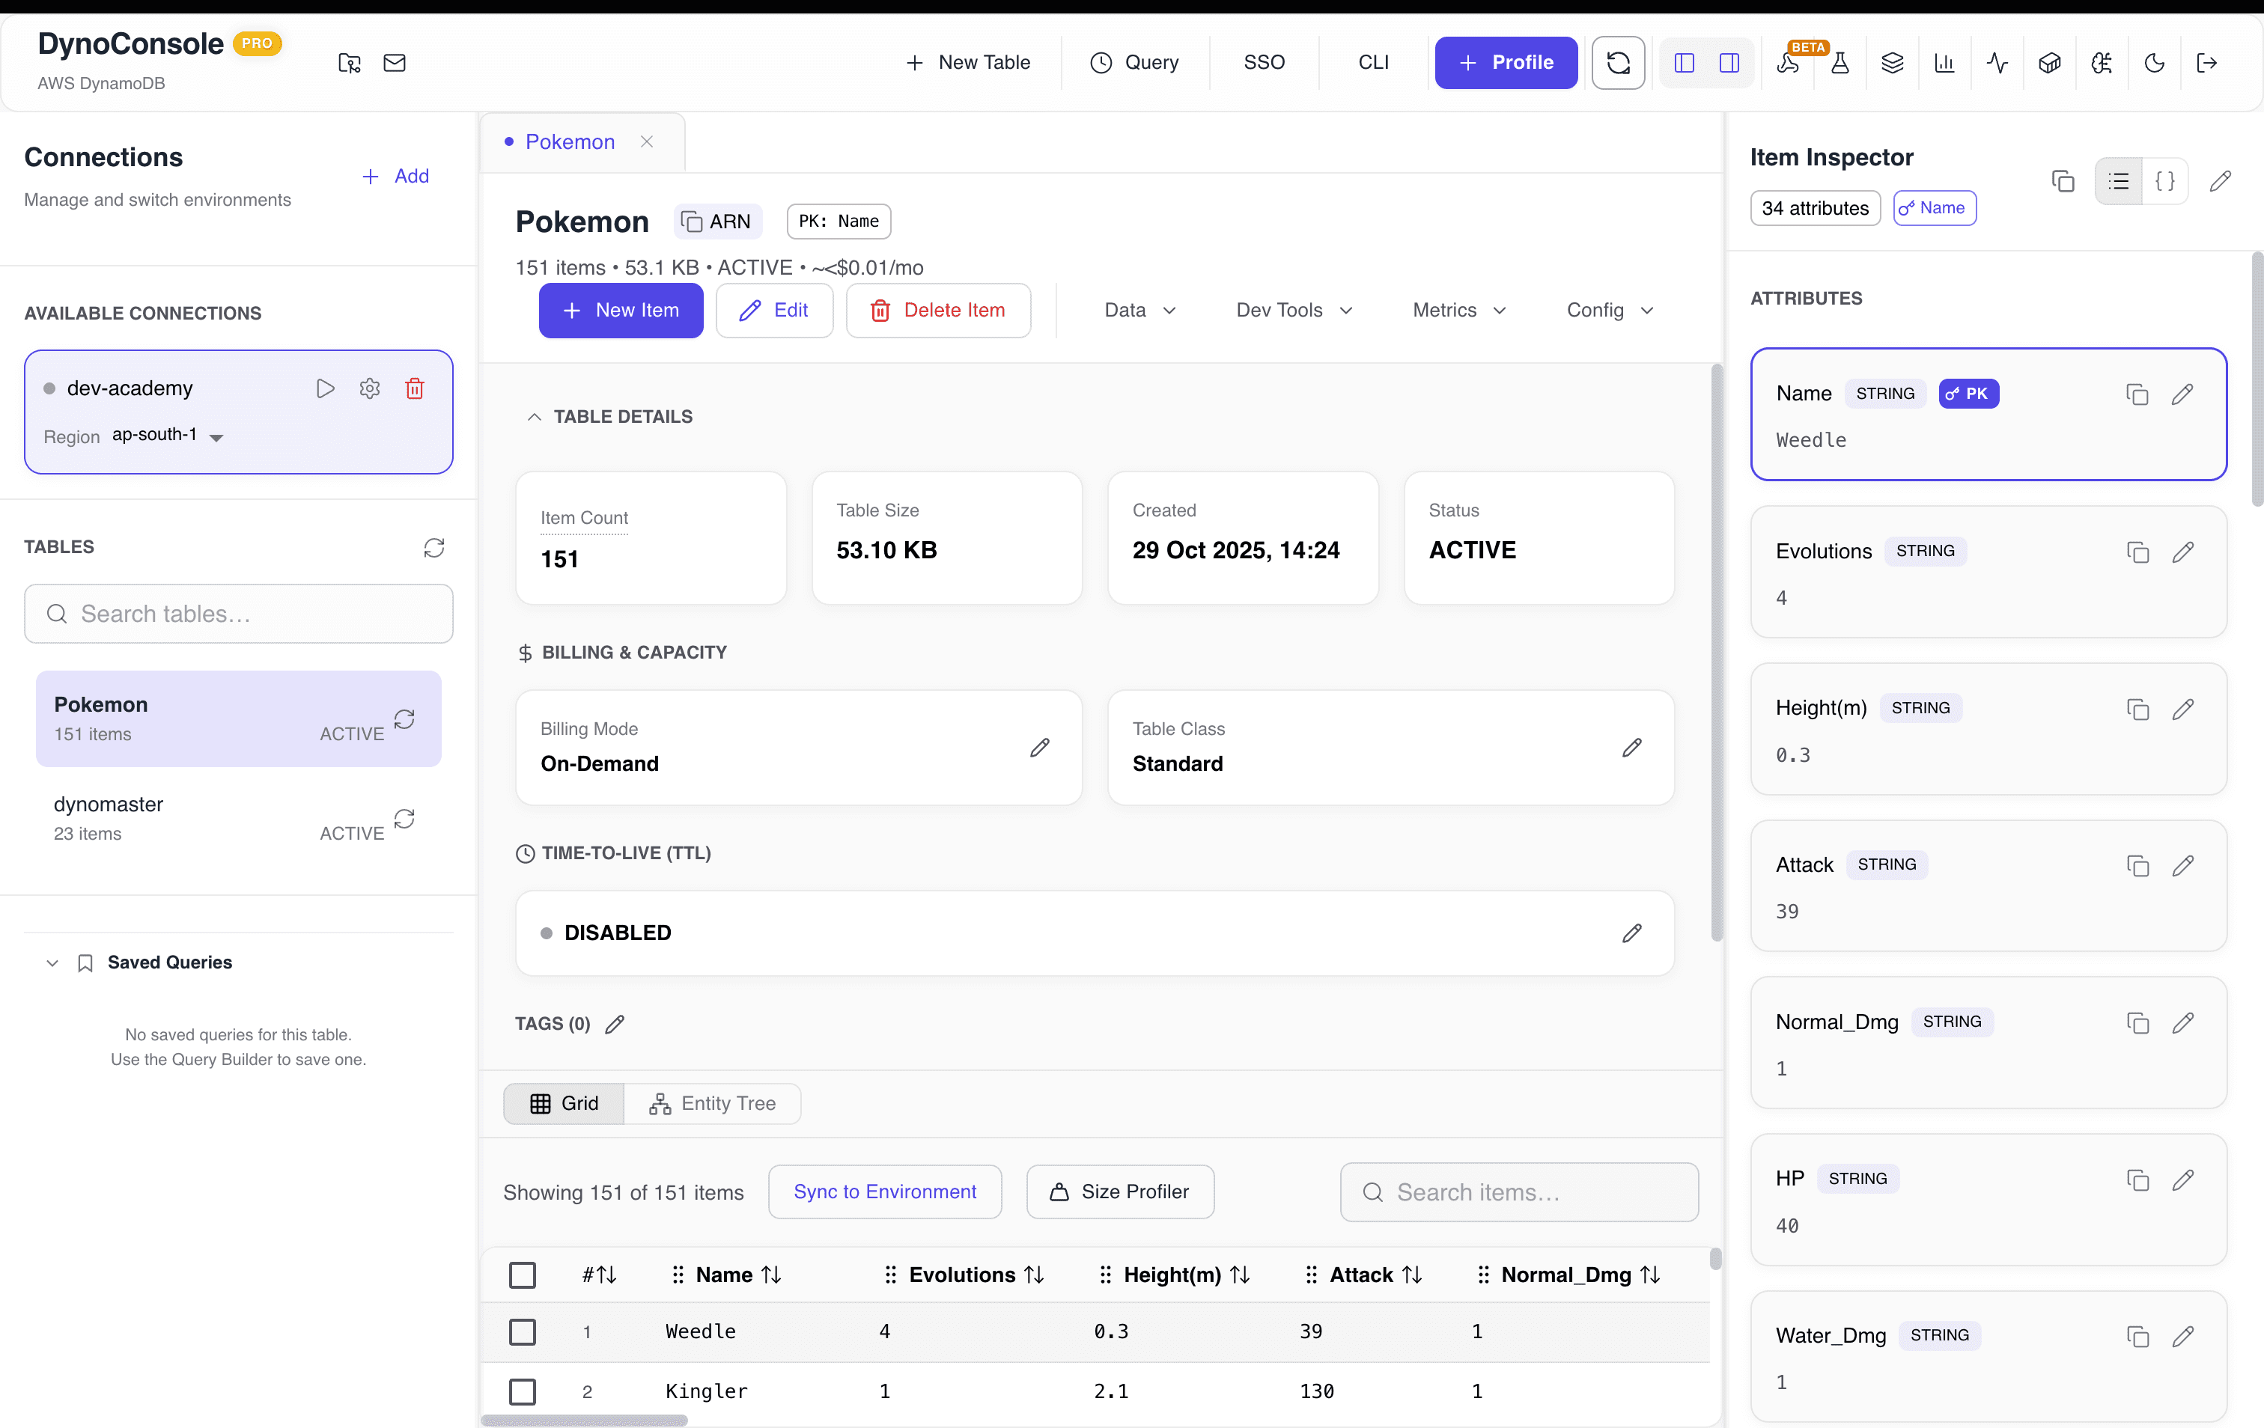The height and width of the screenshot is (1428, 2264).
Task: Copy the Attack attribute value
Action: 2137,866
